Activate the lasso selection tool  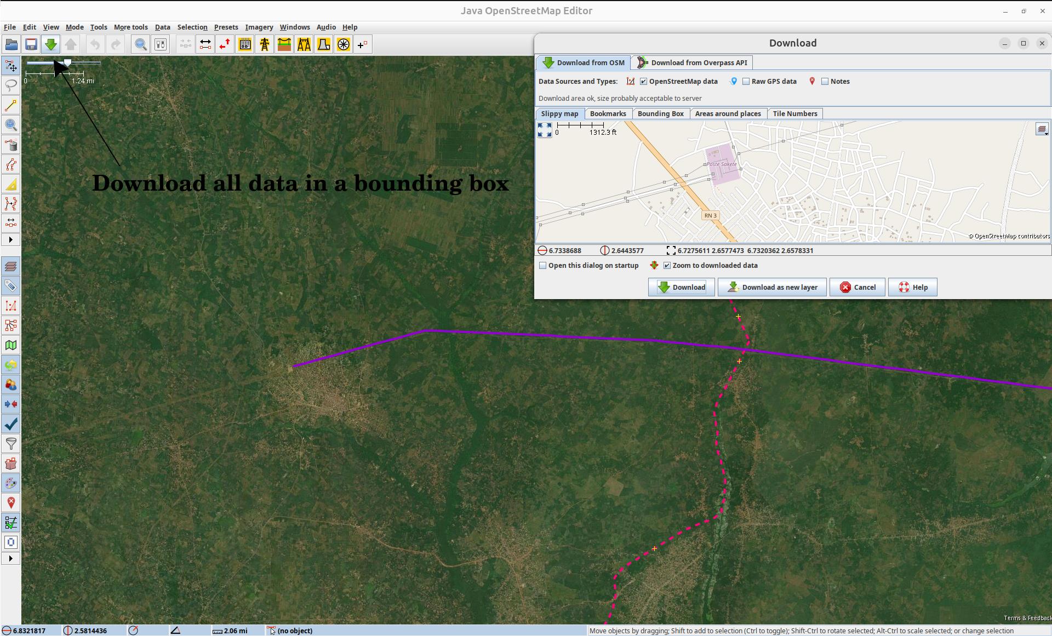(11, 85)
